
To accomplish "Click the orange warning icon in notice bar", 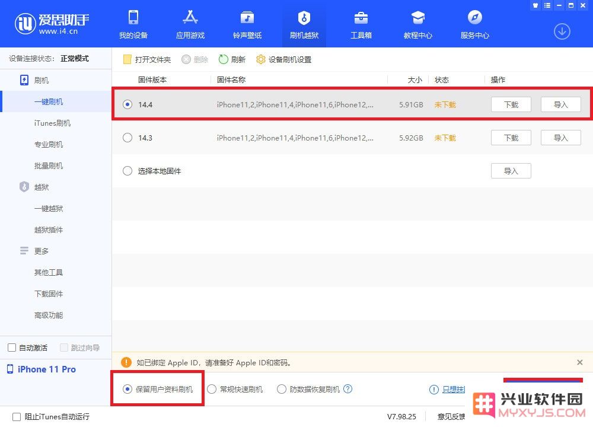I will (126, 362).
